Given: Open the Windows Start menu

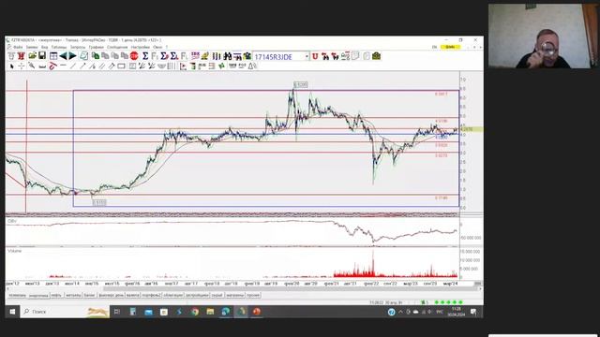Looking at the screenshot, I should point(12,312).
